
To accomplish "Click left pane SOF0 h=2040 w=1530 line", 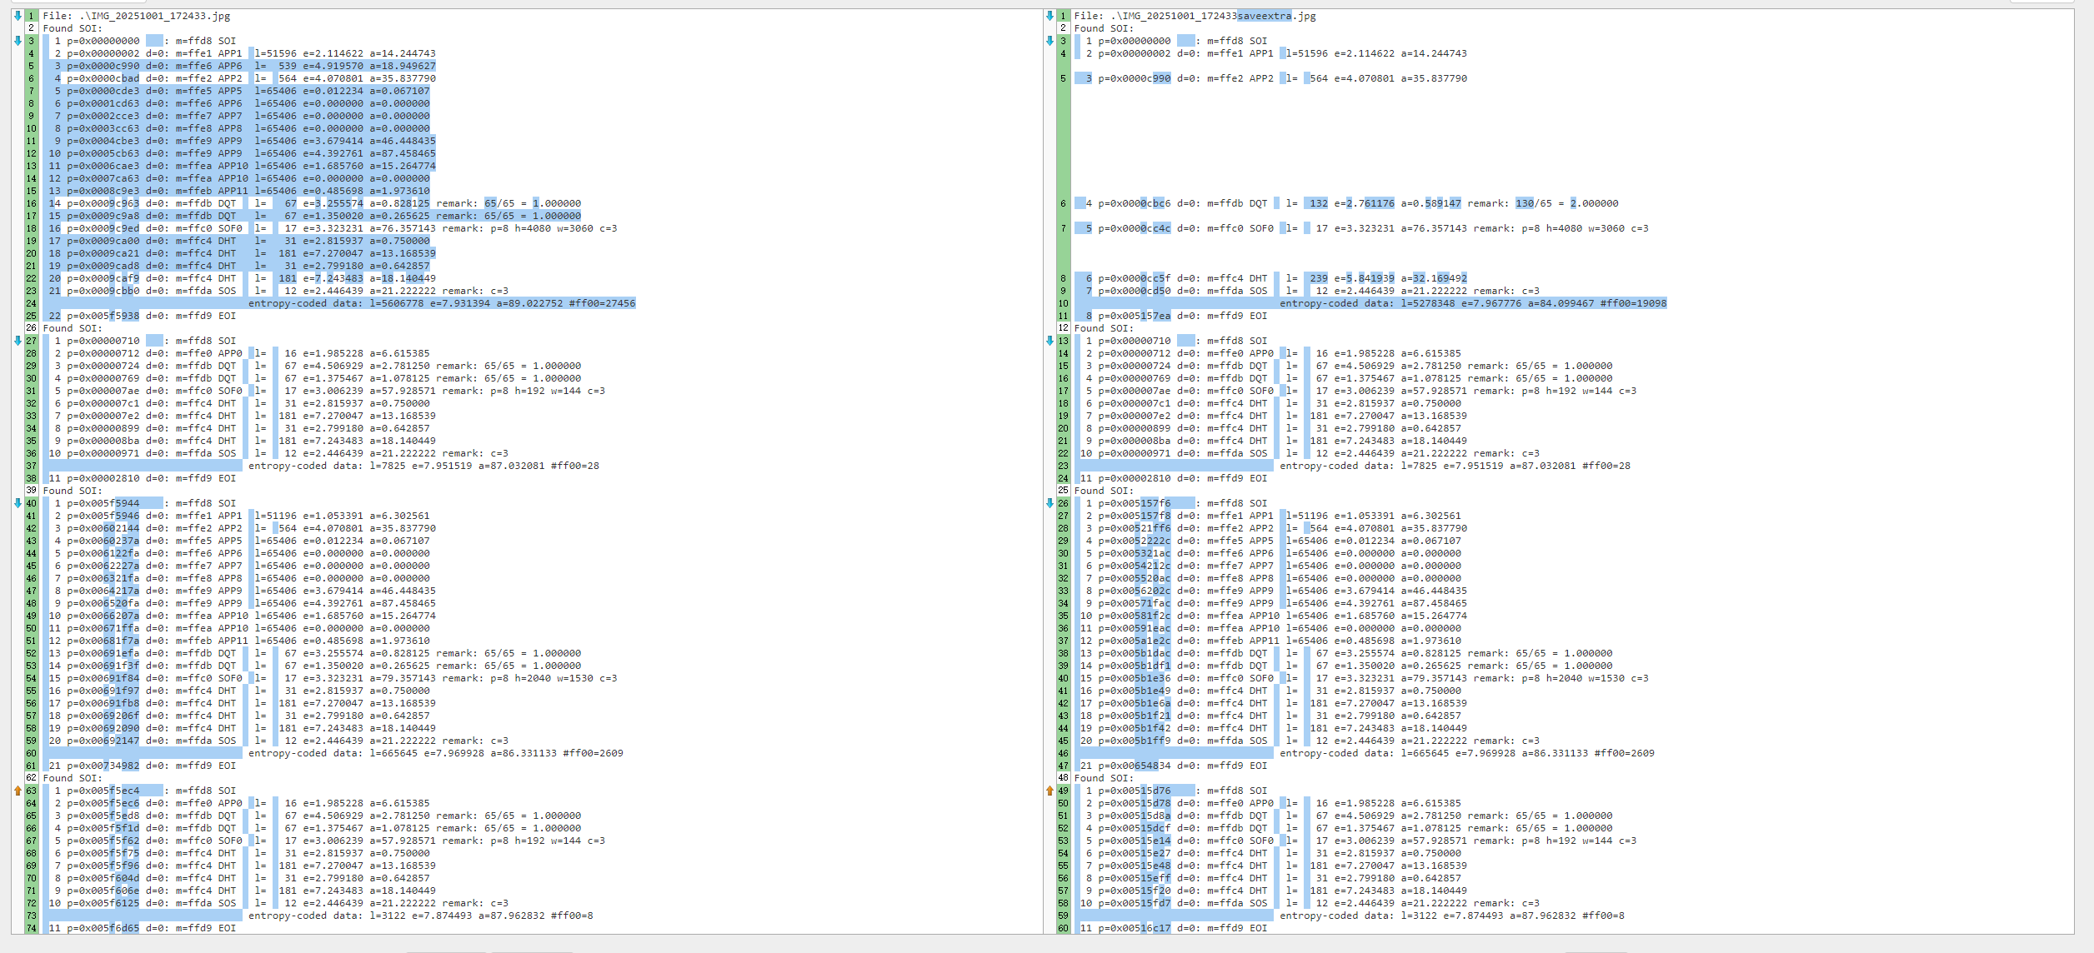I will (x=333, y=678).
